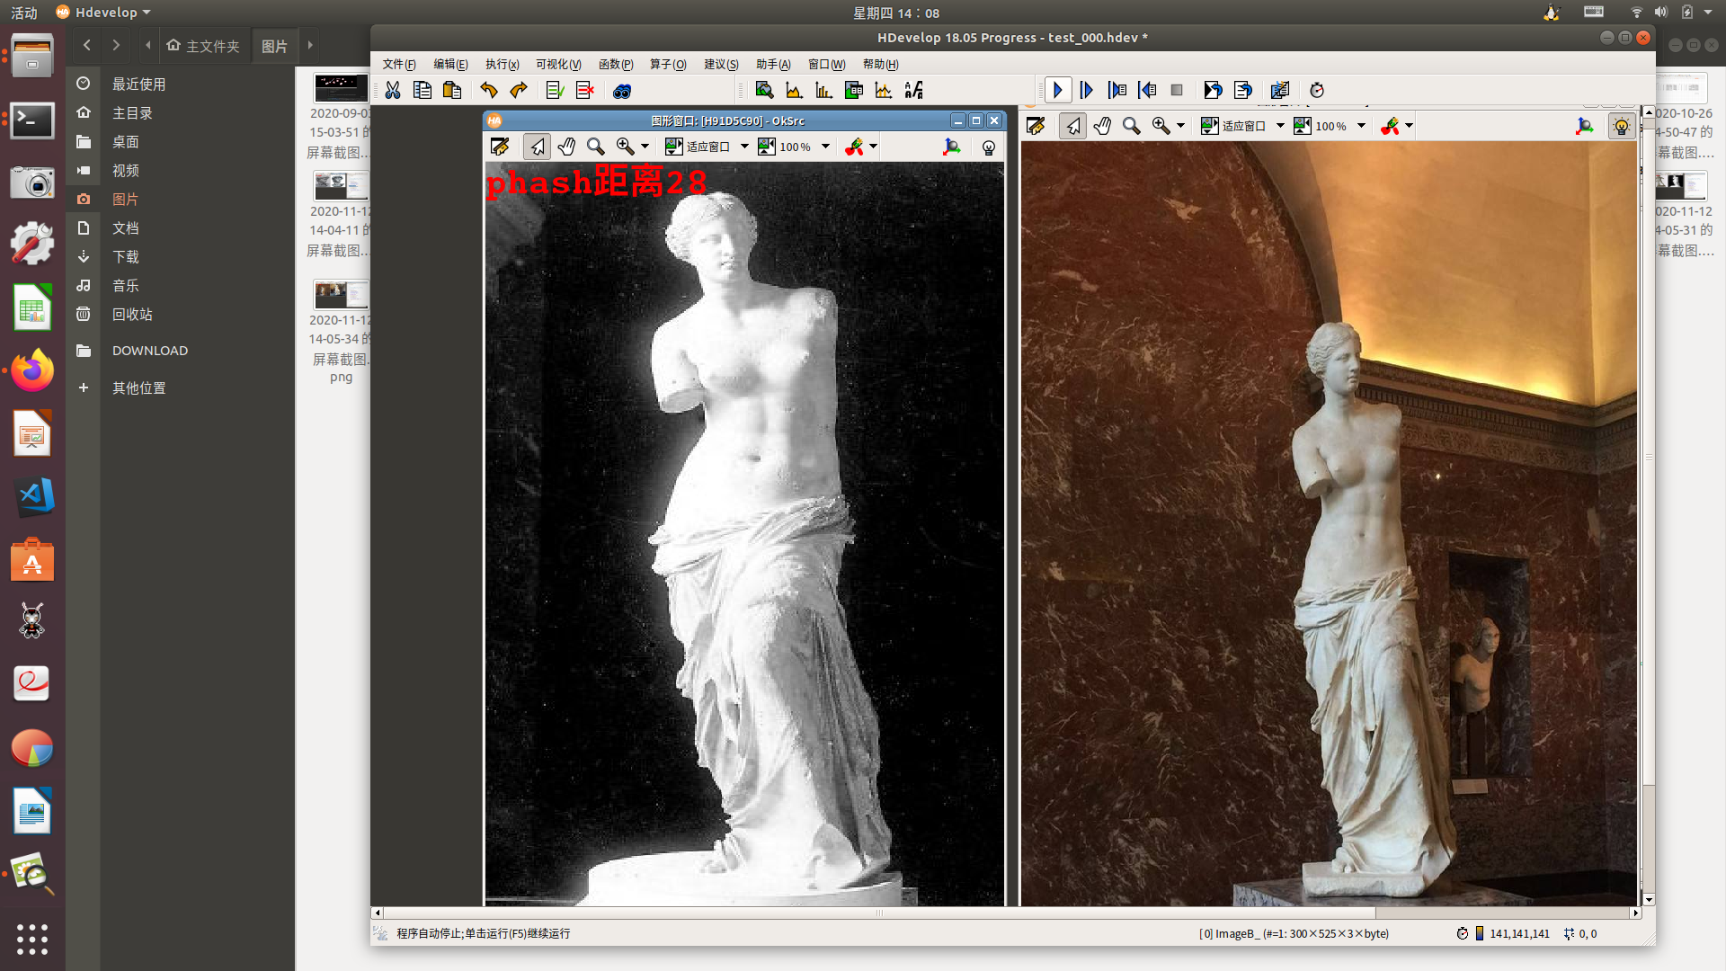The image size is (1726, 971).
Task: Click the magnifier zoom tool in OkSrc window
Action: [595, 147]
